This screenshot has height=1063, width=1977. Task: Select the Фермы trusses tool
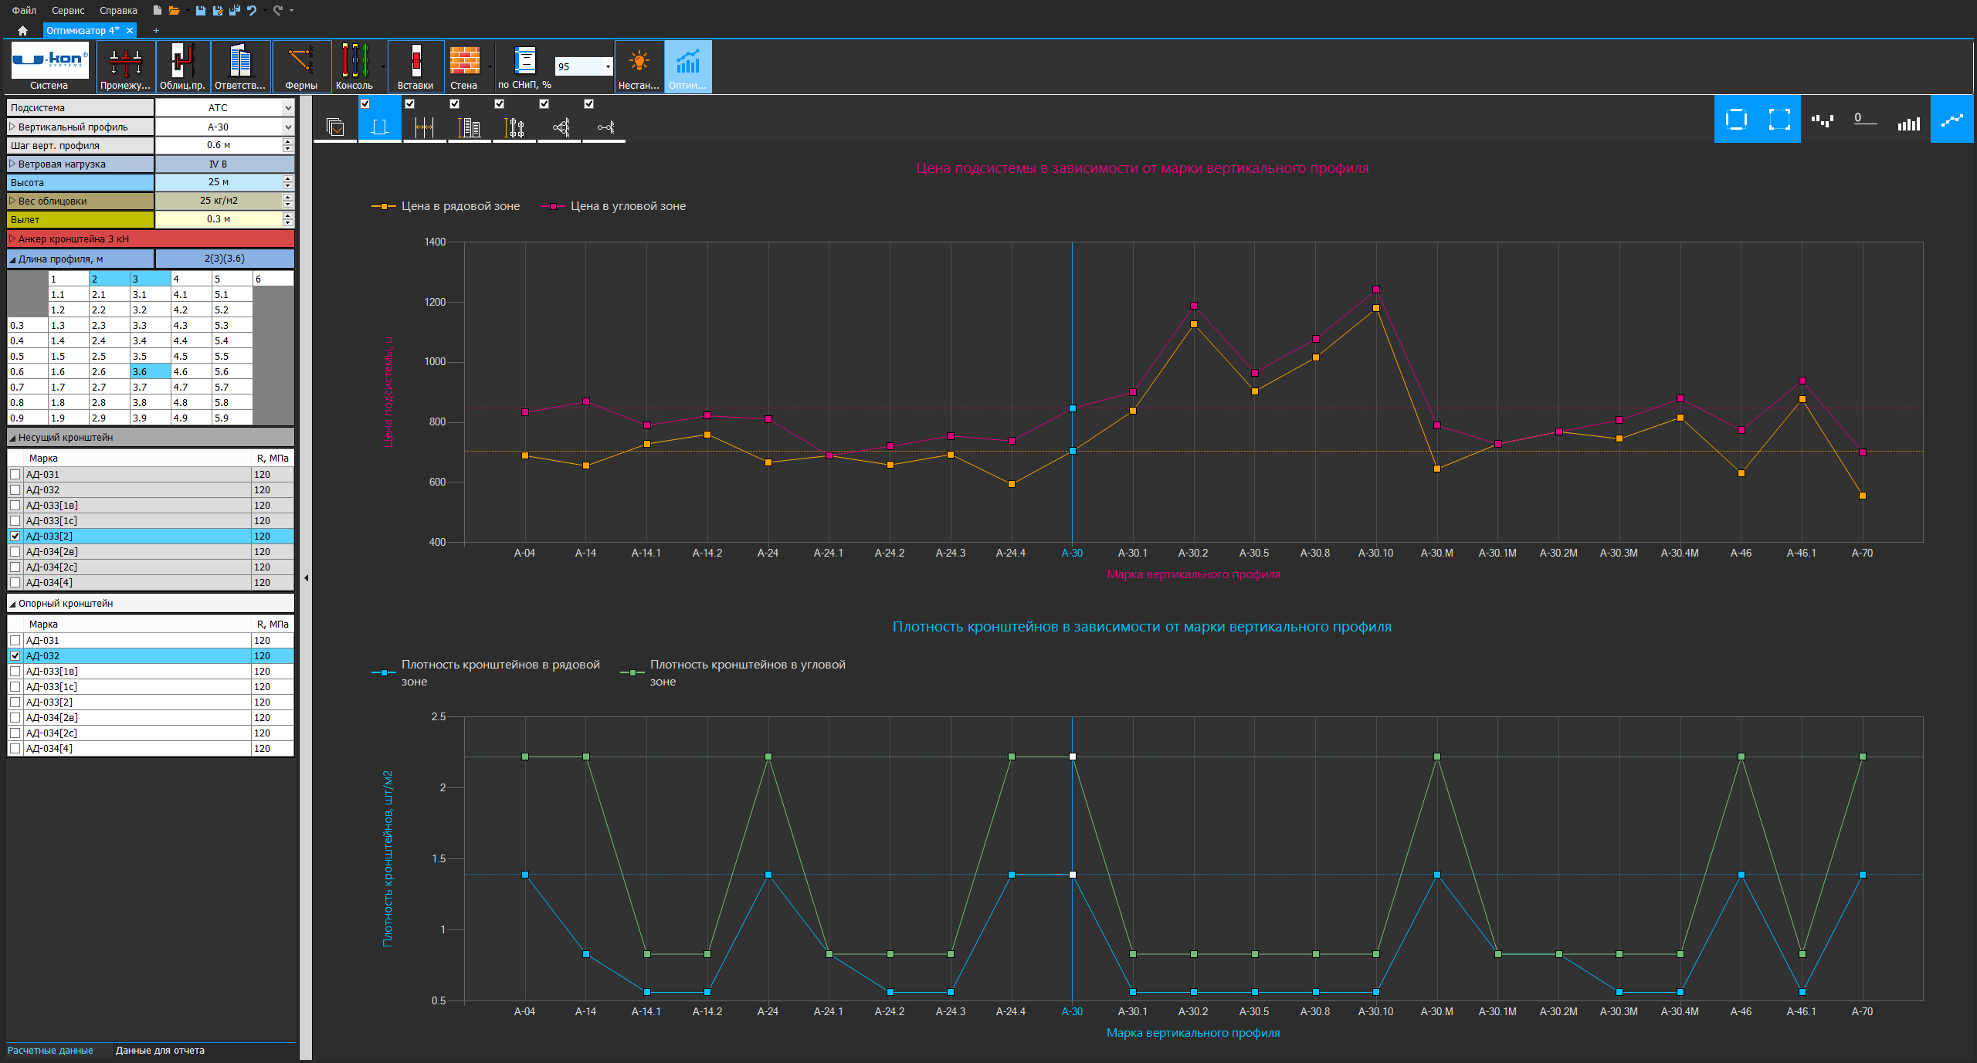(x=301, y=66)
